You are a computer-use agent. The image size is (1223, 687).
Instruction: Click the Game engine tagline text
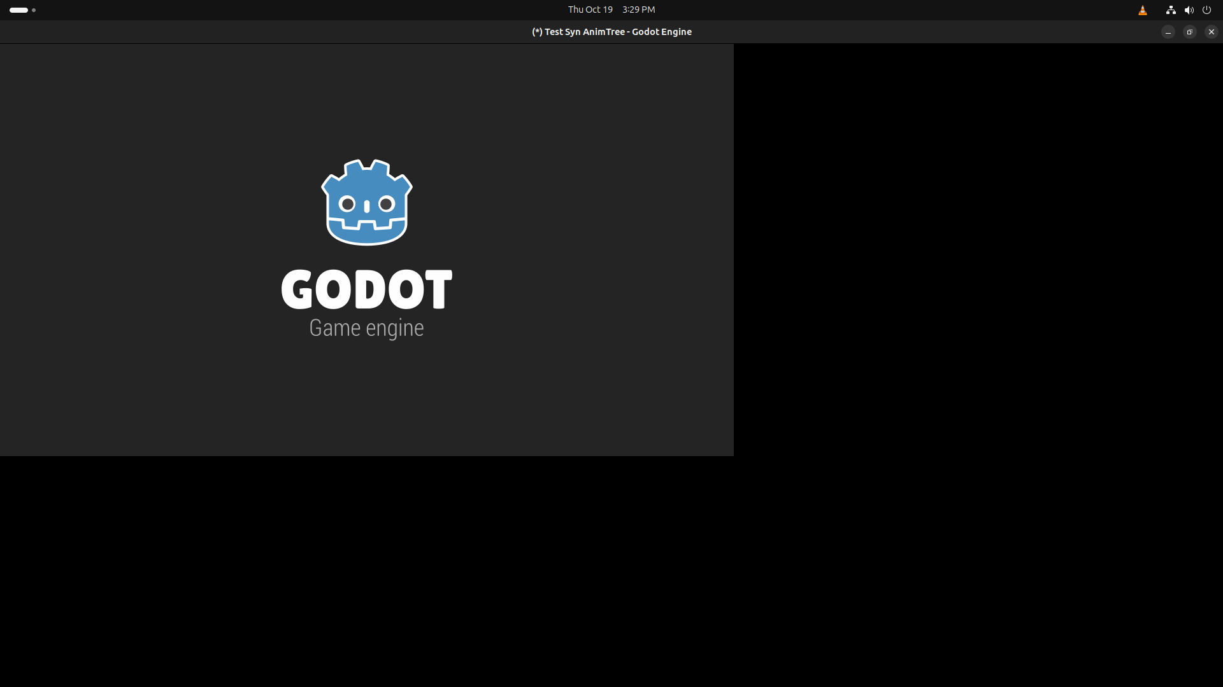(366, 328)
